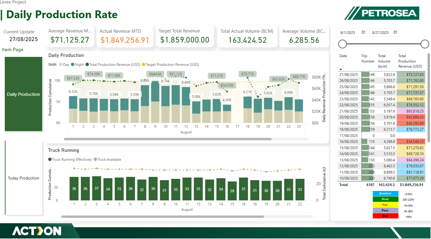Viewport: 431px width, 239px height.
Task: Select the August 9 production bar
Action: pos(155,102)
